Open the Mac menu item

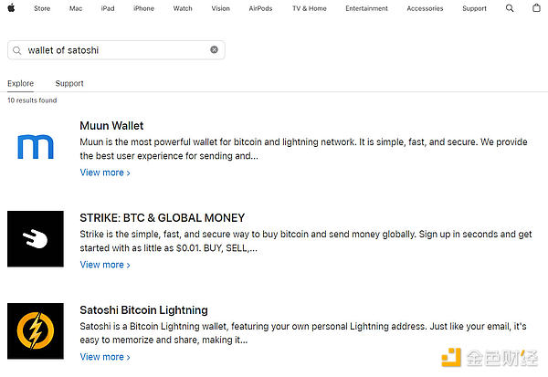[75, 8]
